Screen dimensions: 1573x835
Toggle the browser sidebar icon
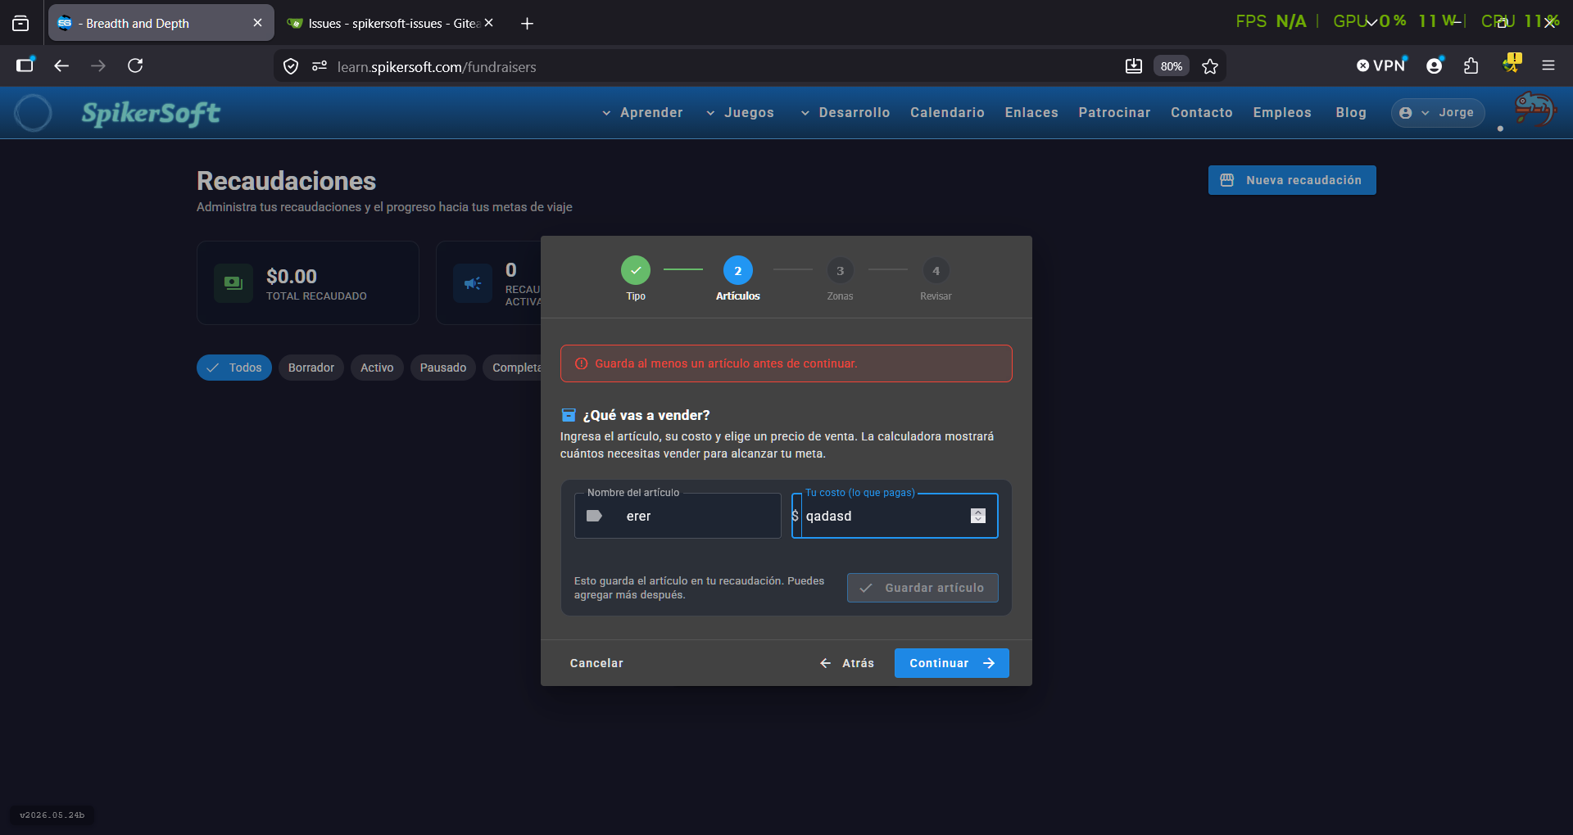(x=25, y=65)
